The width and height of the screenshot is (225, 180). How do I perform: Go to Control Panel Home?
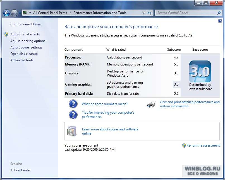click(x=25, y=24)
